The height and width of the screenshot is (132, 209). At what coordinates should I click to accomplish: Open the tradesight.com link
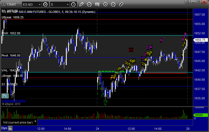point(13,100)
